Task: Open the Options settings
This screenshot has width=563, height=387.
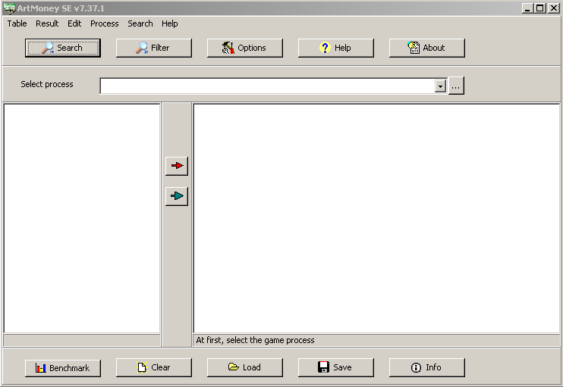Action: 244,48
